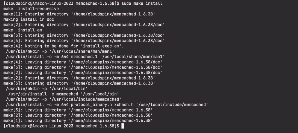Click the 'install -c memcached' command line
Image resolution: width=298 pixels, height=133 pixels.
(x=64, y=94)
